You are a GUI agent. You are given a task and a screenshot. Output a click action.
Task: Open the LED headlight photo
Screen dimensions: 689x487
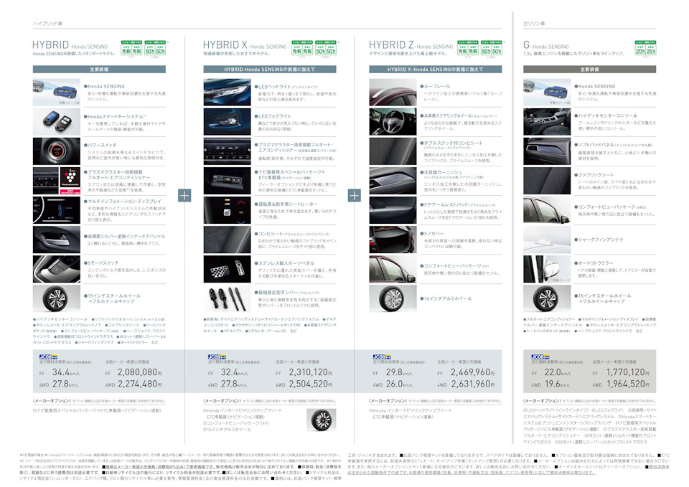point(228,93)
